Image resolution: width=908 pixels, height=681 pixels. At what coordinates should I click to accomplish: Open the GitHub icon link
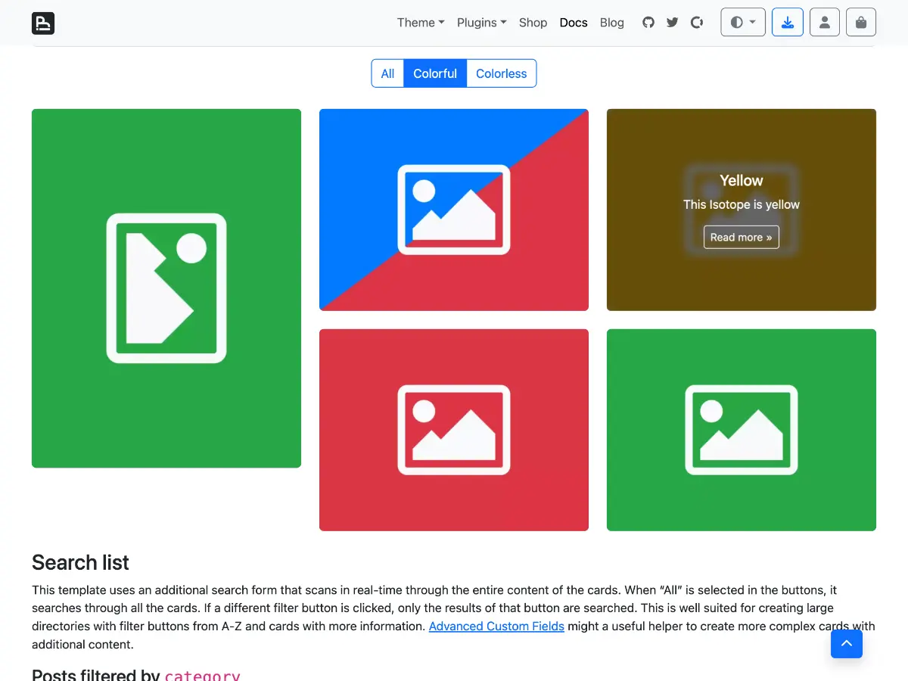coord(648,23)
